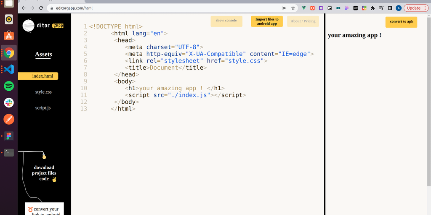Reload the page

click(x=41, y=8)
